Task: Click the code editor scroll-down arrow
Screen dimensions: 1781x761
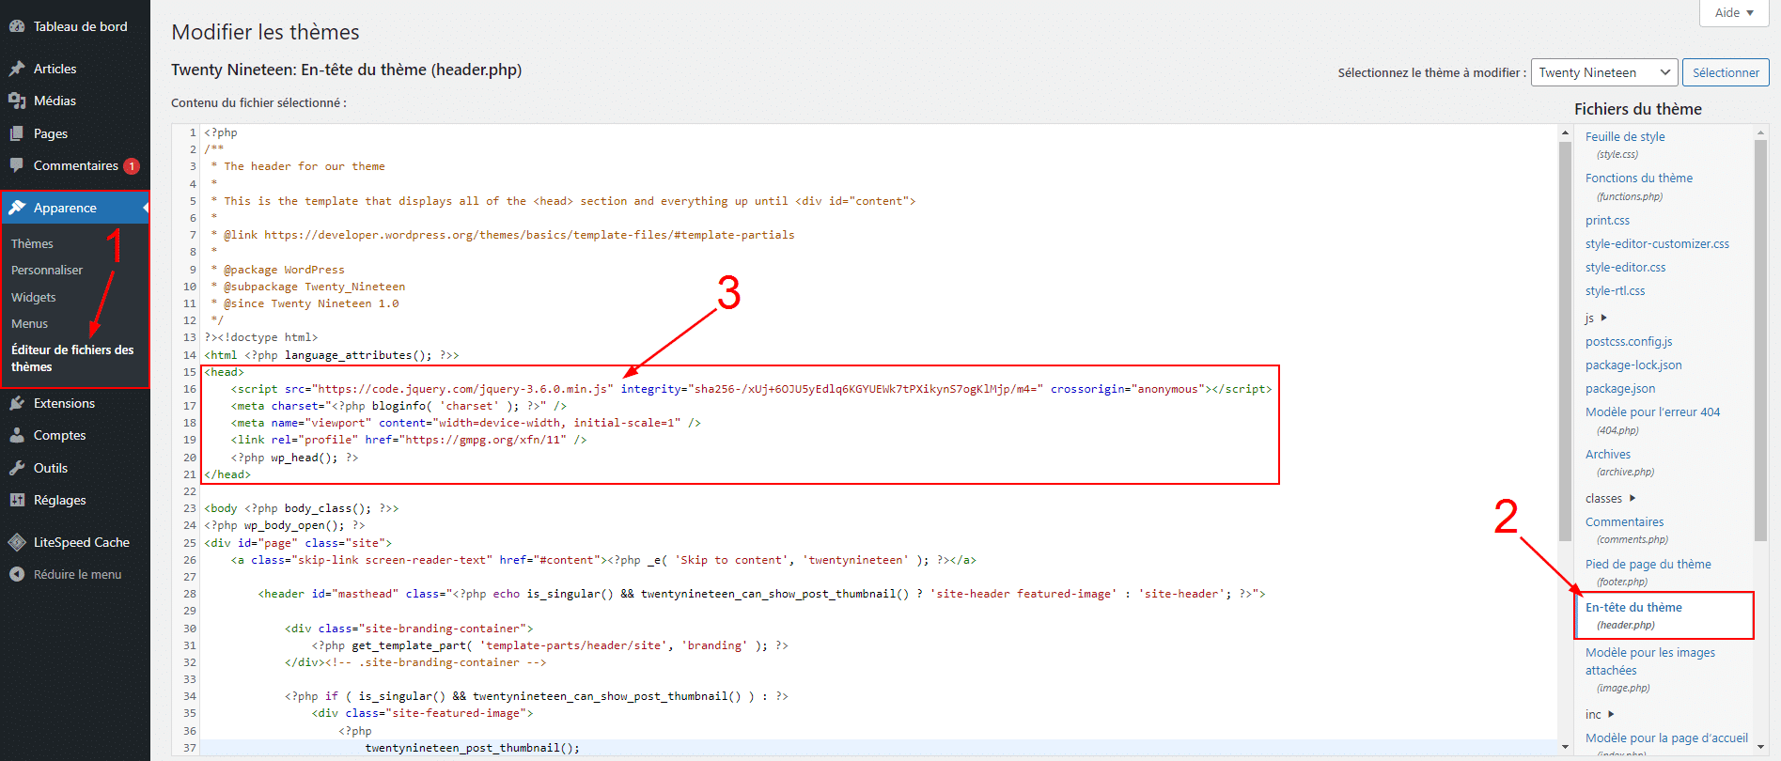Action: [1565, 747]
